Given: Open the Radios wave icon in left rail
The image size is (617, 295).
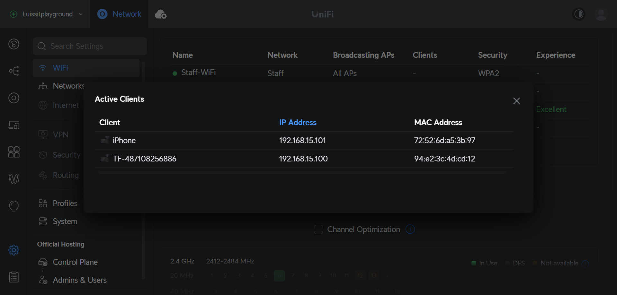Looking at the screenshot, I should (14, 179).
